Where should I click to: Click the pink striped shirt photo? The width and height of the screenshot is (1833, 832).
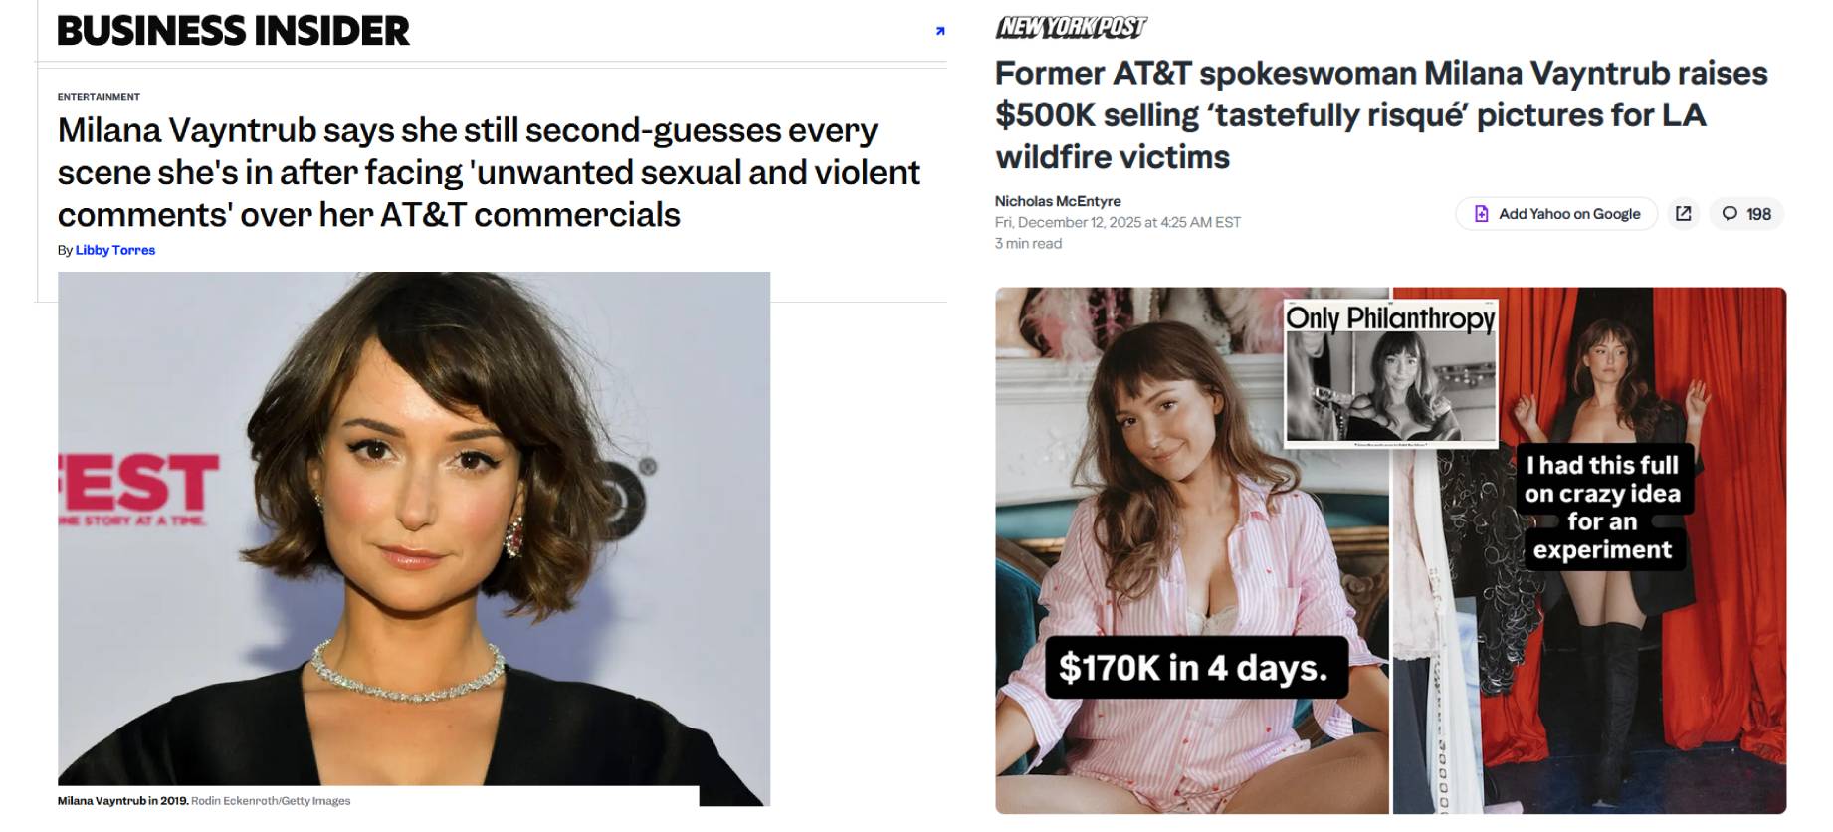[x=1192, y=550]
